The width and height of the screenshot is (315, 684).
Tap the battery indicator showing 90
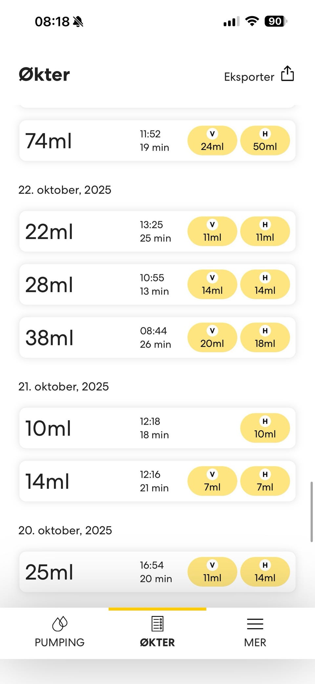[276, 21]
